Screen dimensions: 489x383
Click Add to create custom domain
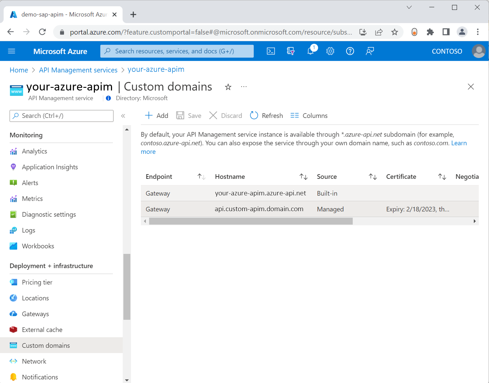tap(156, 116)
